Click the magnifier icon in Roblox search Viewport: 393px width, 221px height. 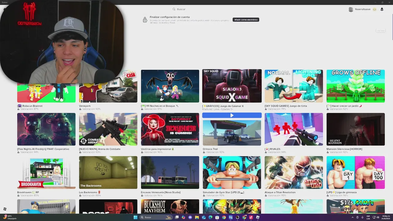coord(174,9)
